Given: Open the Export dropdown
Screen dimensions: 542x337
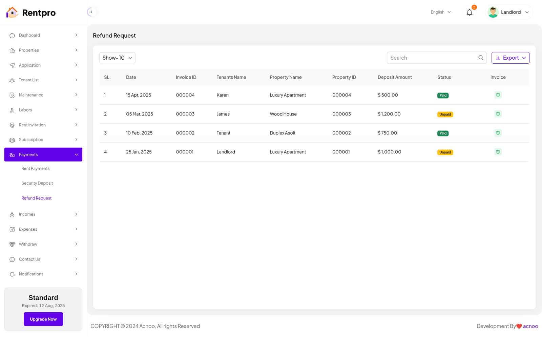Looking at the screenshot, I should tap(510, 58).
